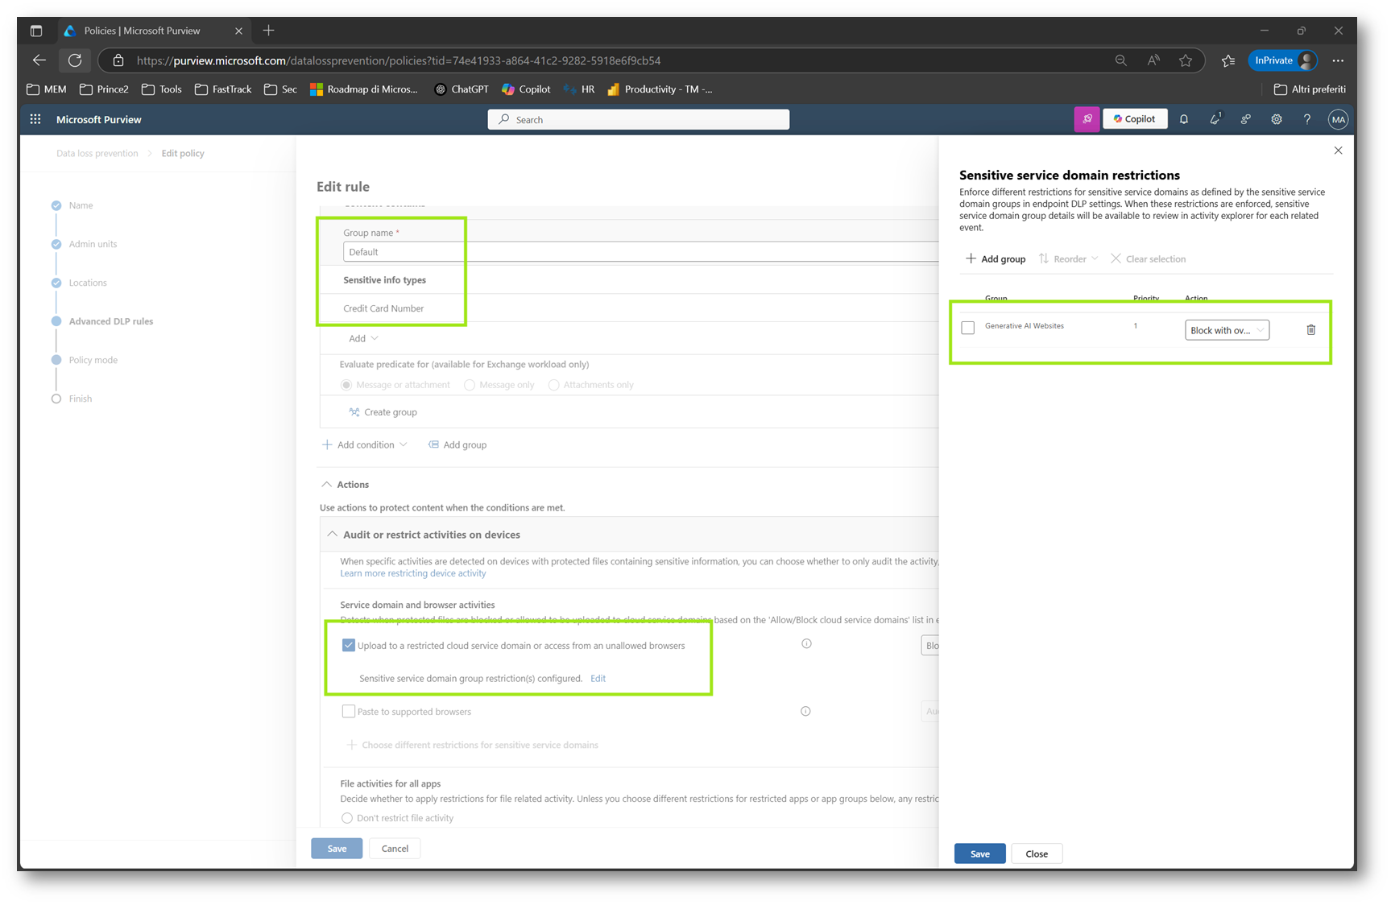1391x905 pixels.
Task: Go to the Policy mode step
Action: (93, 360)
